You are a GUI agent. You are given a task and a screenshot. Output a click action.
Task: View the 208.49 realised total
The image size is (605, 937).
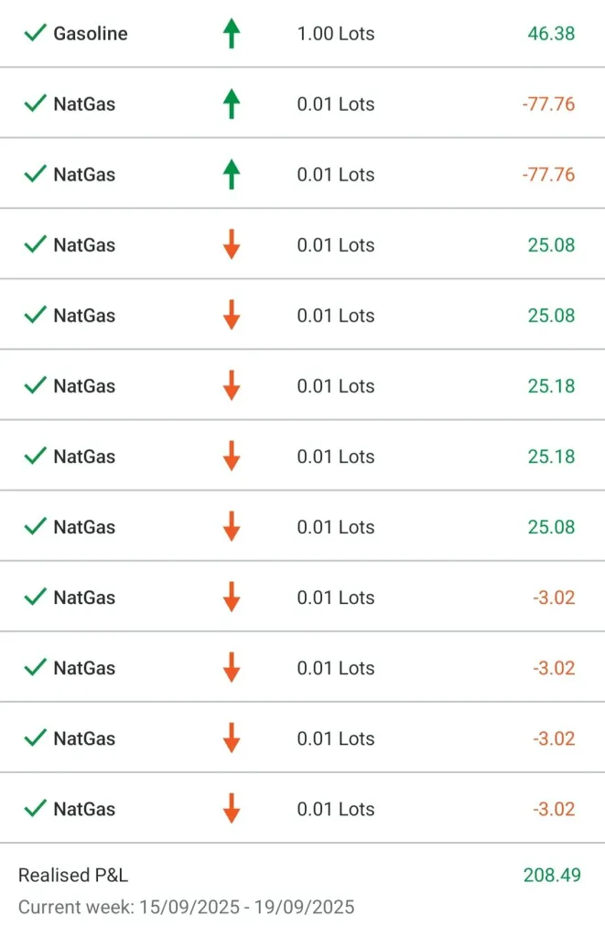tap(552, 876)
